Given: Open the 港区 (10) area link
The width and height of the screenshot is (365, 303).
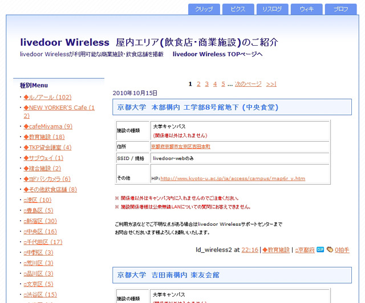Looking at the screenshot, I should (x=38, y=200).
